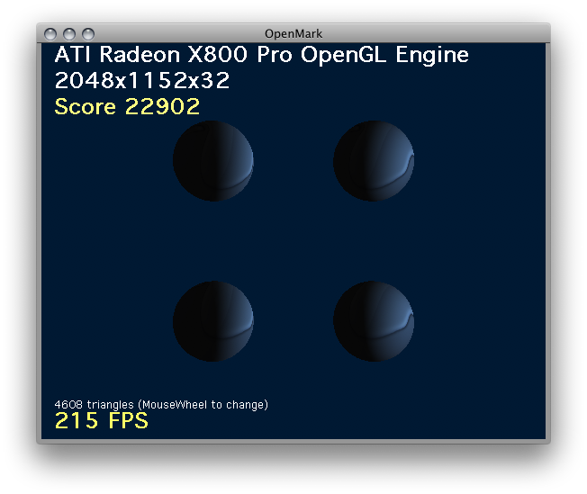Click the upper-right rendered sphere
The height and width of the screenshot is (494, 587).
coord(374,161)
